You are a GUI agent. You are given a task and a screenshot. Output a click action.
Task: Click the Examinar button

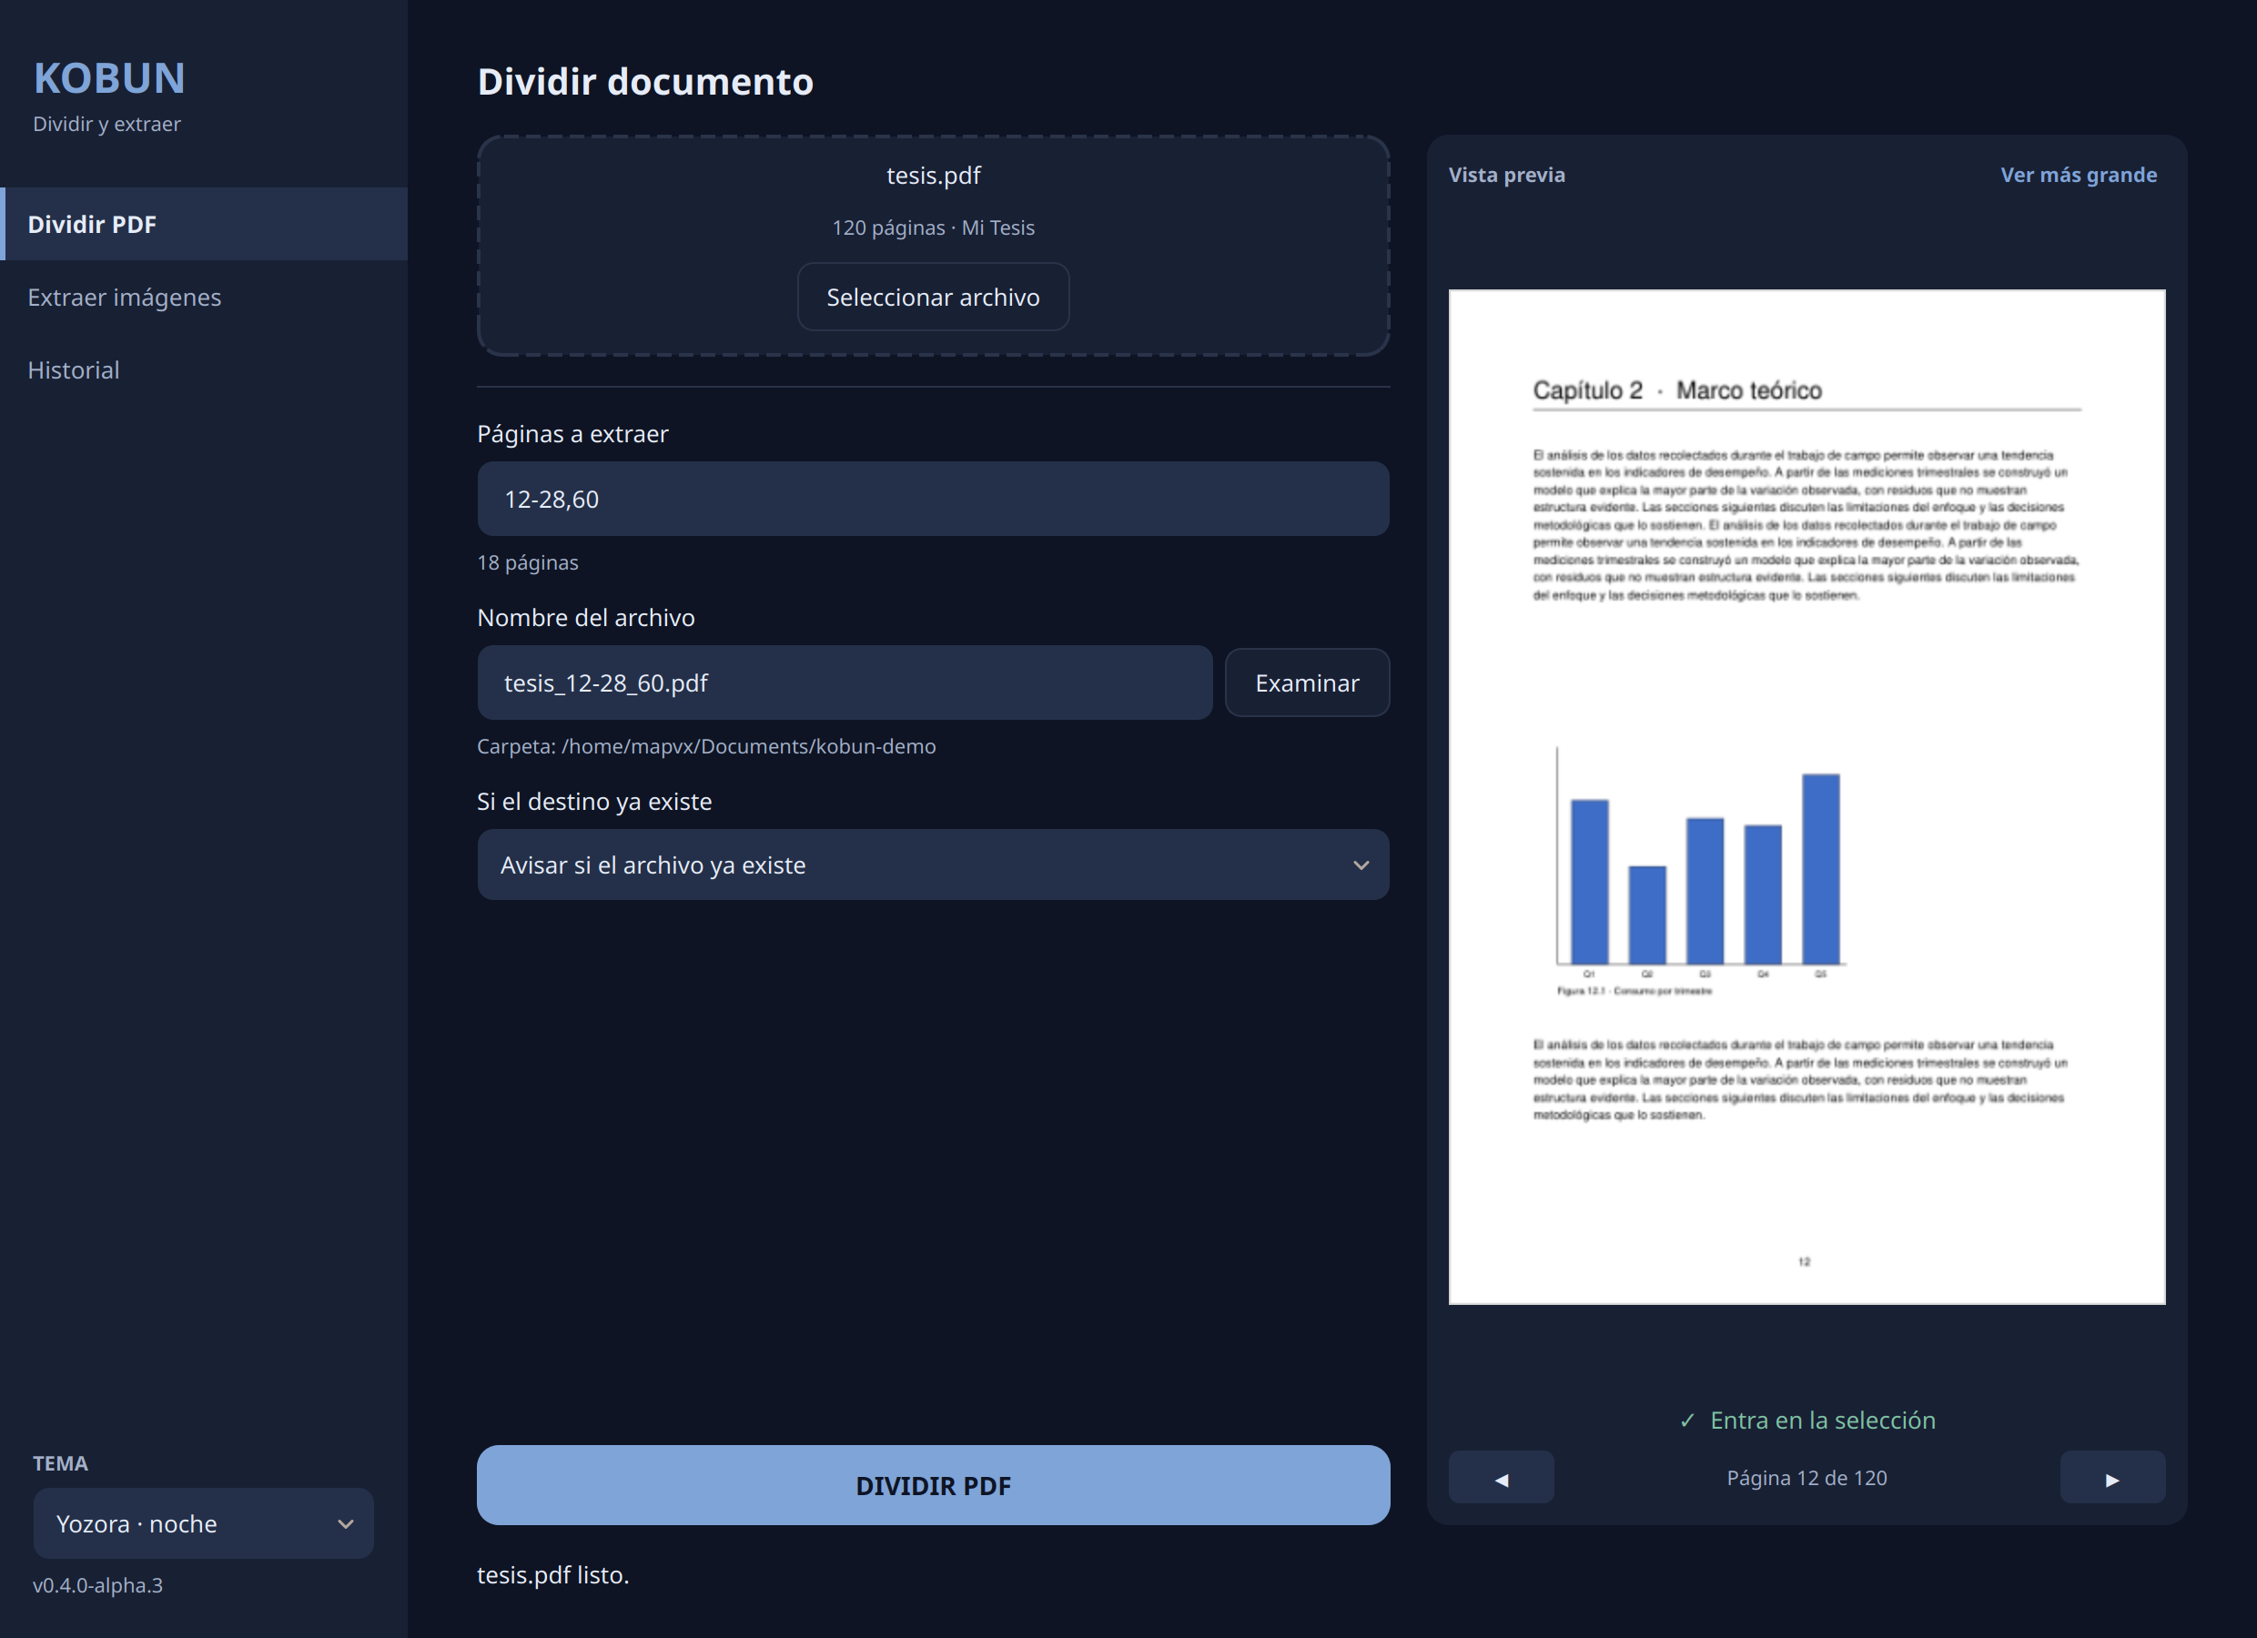[x=1307, y=682]
